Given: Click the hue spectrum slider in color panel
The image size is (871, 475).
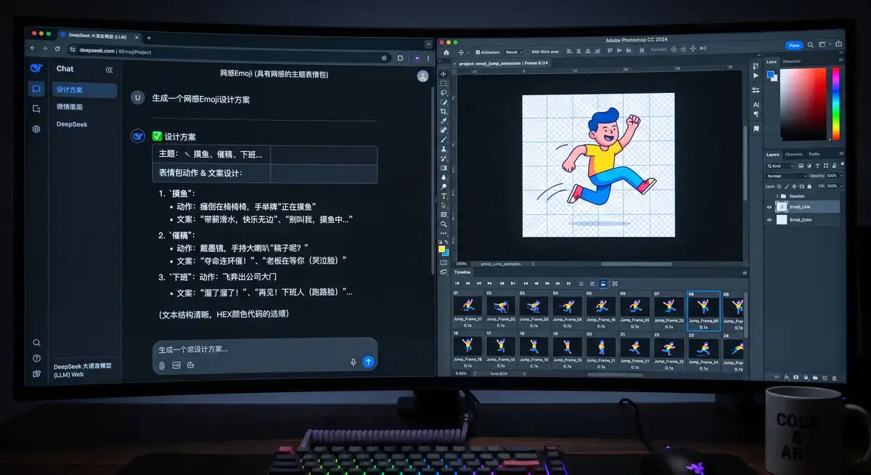Looking at the screenshot, I should tap(835, 104).
